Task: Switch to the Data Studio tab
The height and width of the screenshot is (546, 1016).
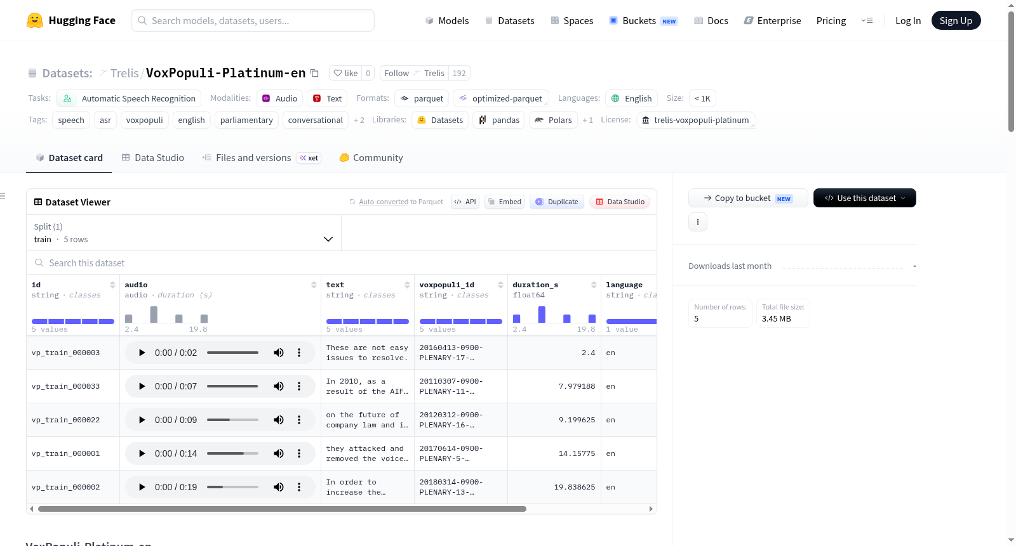Action: [153, 158]
